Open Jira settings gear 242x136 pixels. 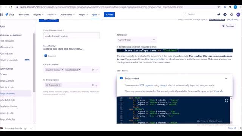point(231,15)
